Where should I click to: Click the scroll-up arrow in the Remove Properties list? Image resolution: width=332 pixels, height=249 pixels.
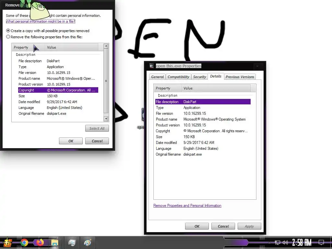pos(106,46)
